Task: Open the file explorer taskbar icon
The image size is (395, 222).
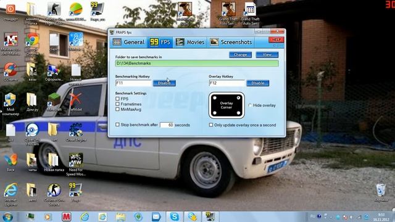Action: pos(120,216)
